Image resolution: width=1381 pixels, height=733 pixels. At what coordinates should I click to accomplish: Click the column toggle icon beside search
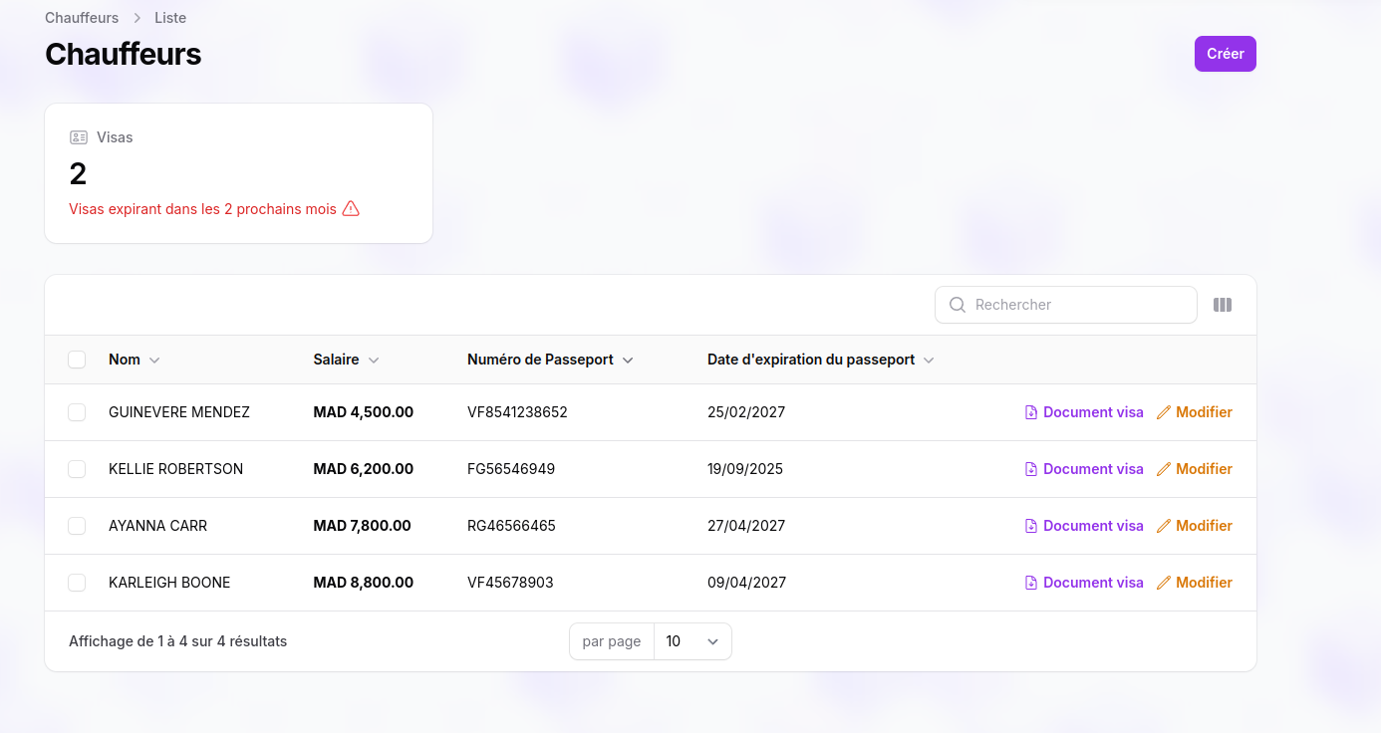pyautogui.click(x=1223, y=305)
